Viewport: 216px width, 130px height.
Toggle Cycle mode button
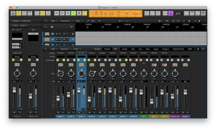(85, 13)
